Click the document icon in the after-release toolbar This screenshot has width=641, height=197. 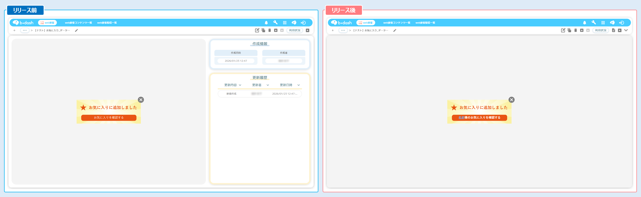(x=613, y=30)
